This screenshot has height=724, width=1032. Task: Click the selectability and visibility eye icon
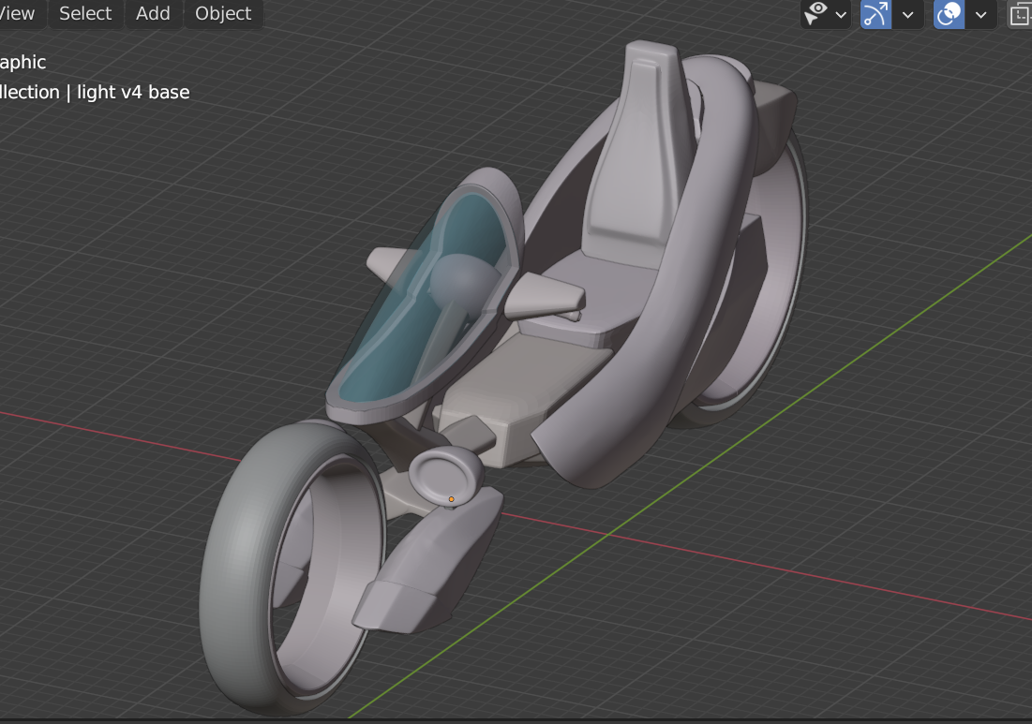tap(816, 14)
